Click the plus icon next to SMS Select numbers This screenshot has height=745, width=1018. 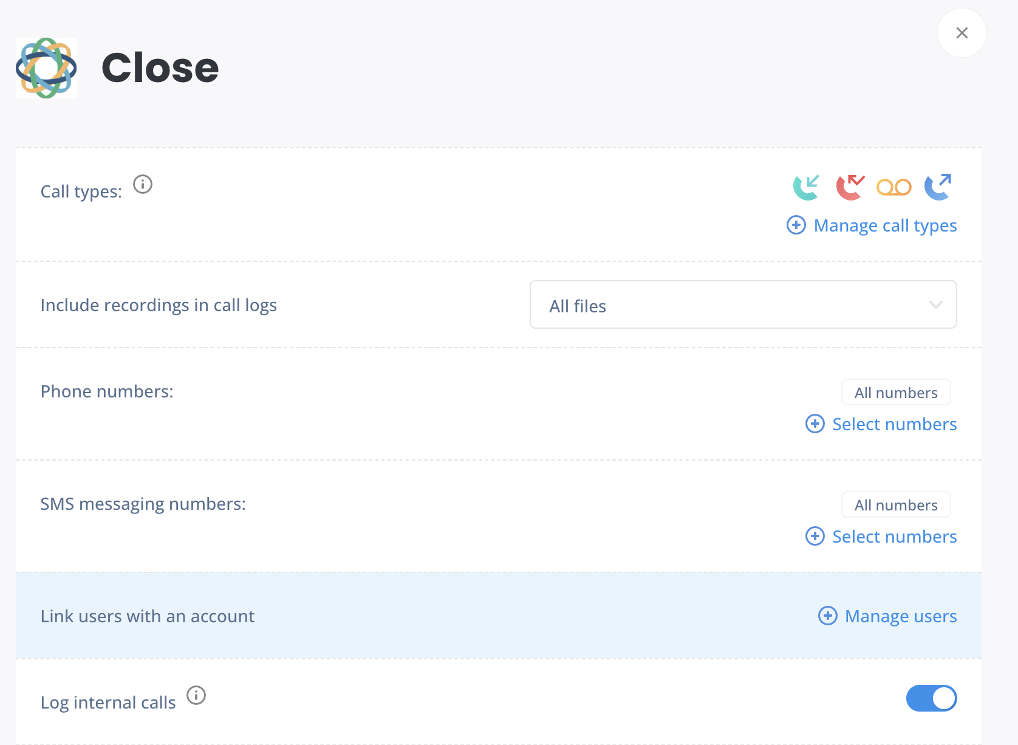pyautogui.click(x=815, y=536)
